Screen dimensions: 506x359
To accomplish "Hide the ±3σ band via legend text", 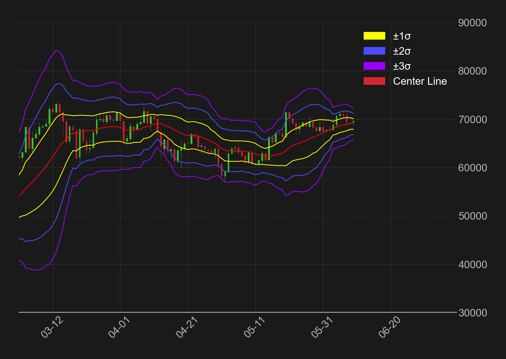I will [x=402, y=66].
